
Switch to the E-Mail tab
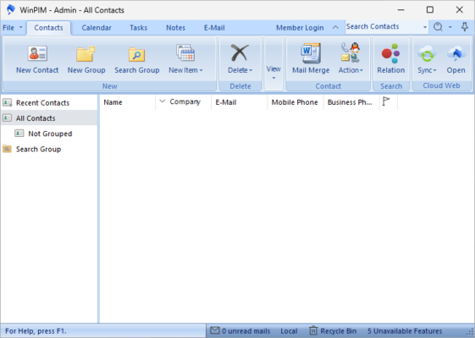[214, 28]
